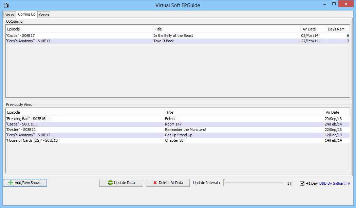356x208 pixels.
Task: Sort UpComing list by Episode column header
Action: [x=79, y=29]
